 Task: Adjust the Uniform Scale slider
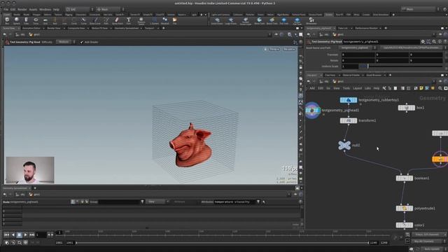pyautogui.click(x=400, y=66)
